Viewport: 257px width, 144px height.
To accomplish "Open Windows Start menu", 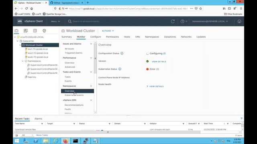I will pos(17,141).
